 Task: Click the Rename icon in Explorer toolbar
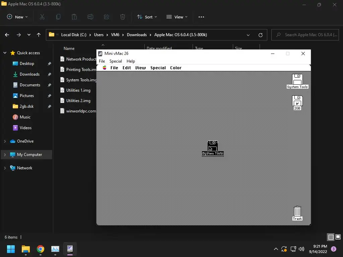[x=90, y=17]
